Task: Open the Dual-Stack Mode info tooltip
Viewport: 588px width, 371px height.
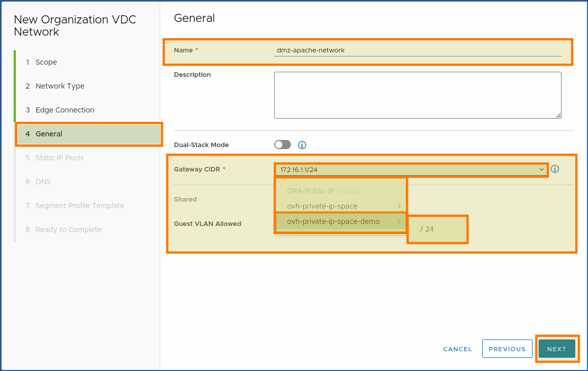Action: click(x=302, y=145)
